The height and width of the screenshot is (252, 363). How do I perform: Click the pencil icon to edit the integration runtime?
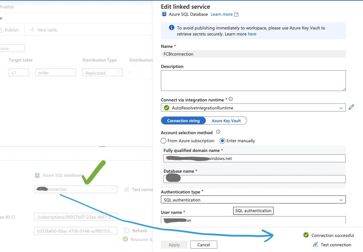coord(351,107)
